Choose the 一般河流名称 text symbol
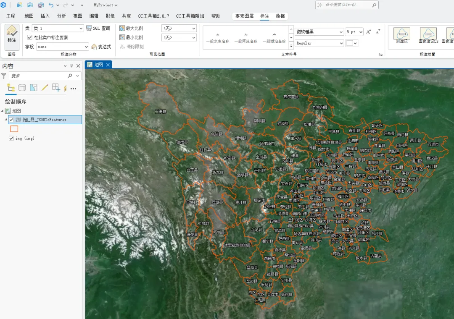Viewport: 454px width, 319px height. pyautogui.click(x=246, y=38)
